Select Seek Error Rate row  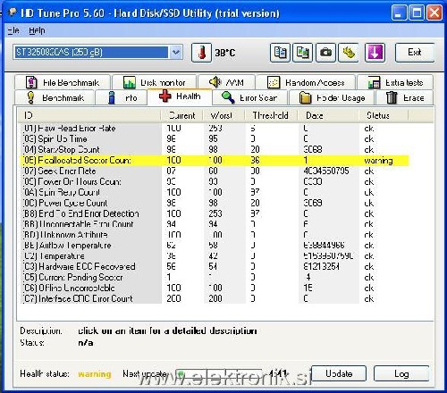pos(215,171)
